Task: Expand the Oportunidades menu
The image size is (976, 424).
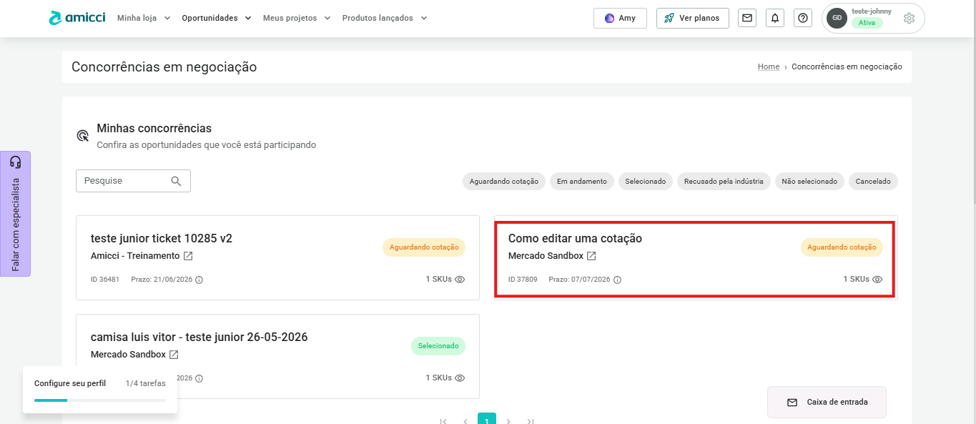Action: pyautogui.click(x=217, y=18)
